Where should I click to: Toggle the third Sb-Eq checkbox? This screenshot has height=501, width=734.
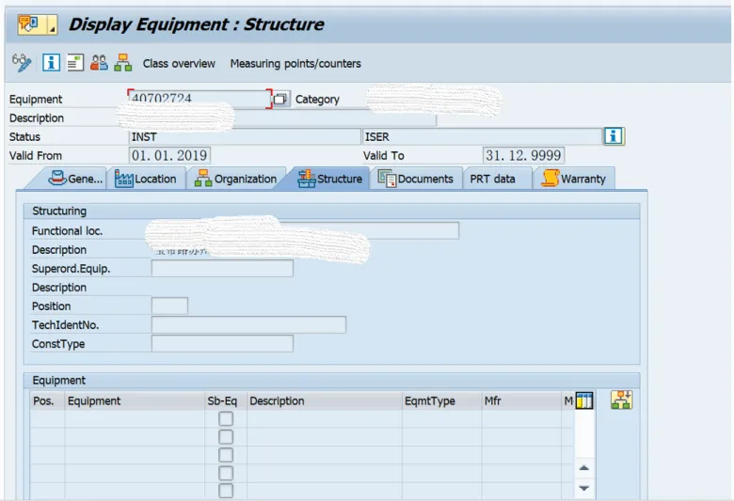[x=226, y=455]
